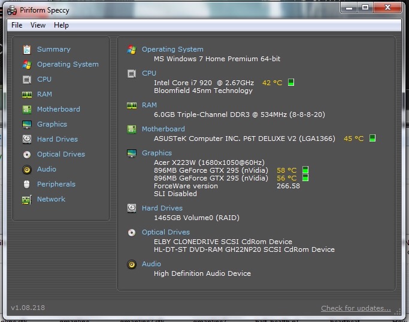Click the Graphics monitor icon in sidebar

pos(27,124)
